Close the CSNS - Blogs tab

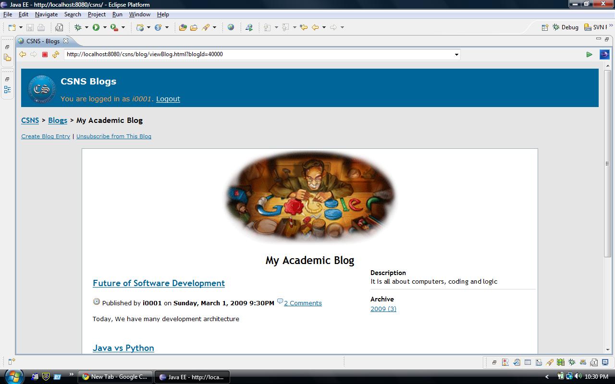tap(66, 41)
